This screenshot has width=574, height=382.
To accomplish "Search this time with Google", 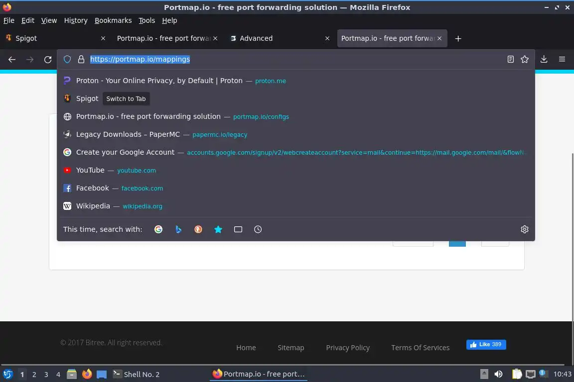I will click(158, 229).
